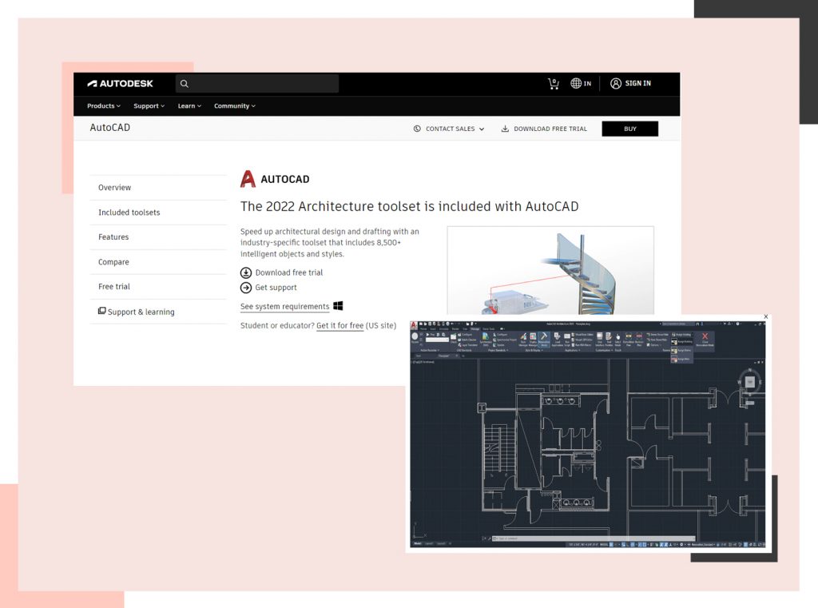This screenshot has width=818, height=608.
Task: Select Features in the side navigation
Action: click(158, 237)
